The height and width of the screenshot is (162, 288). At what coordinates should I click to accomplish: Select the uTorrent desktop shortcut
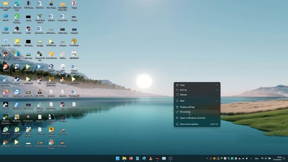coord(17,131)
